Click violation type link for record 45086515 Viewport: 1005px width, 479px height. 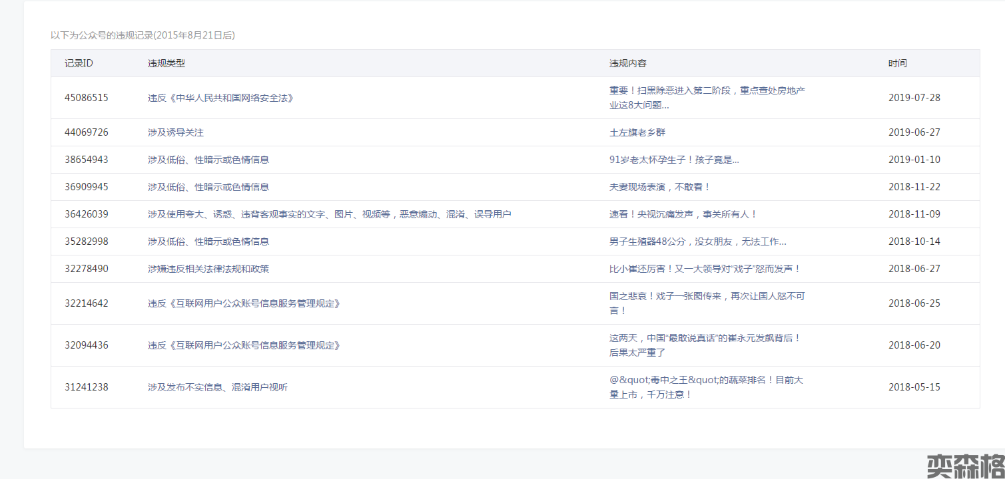coord(220,98)
